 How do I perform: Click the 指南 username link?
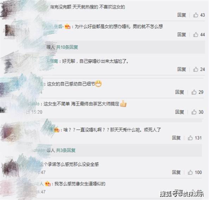(53, 61)
